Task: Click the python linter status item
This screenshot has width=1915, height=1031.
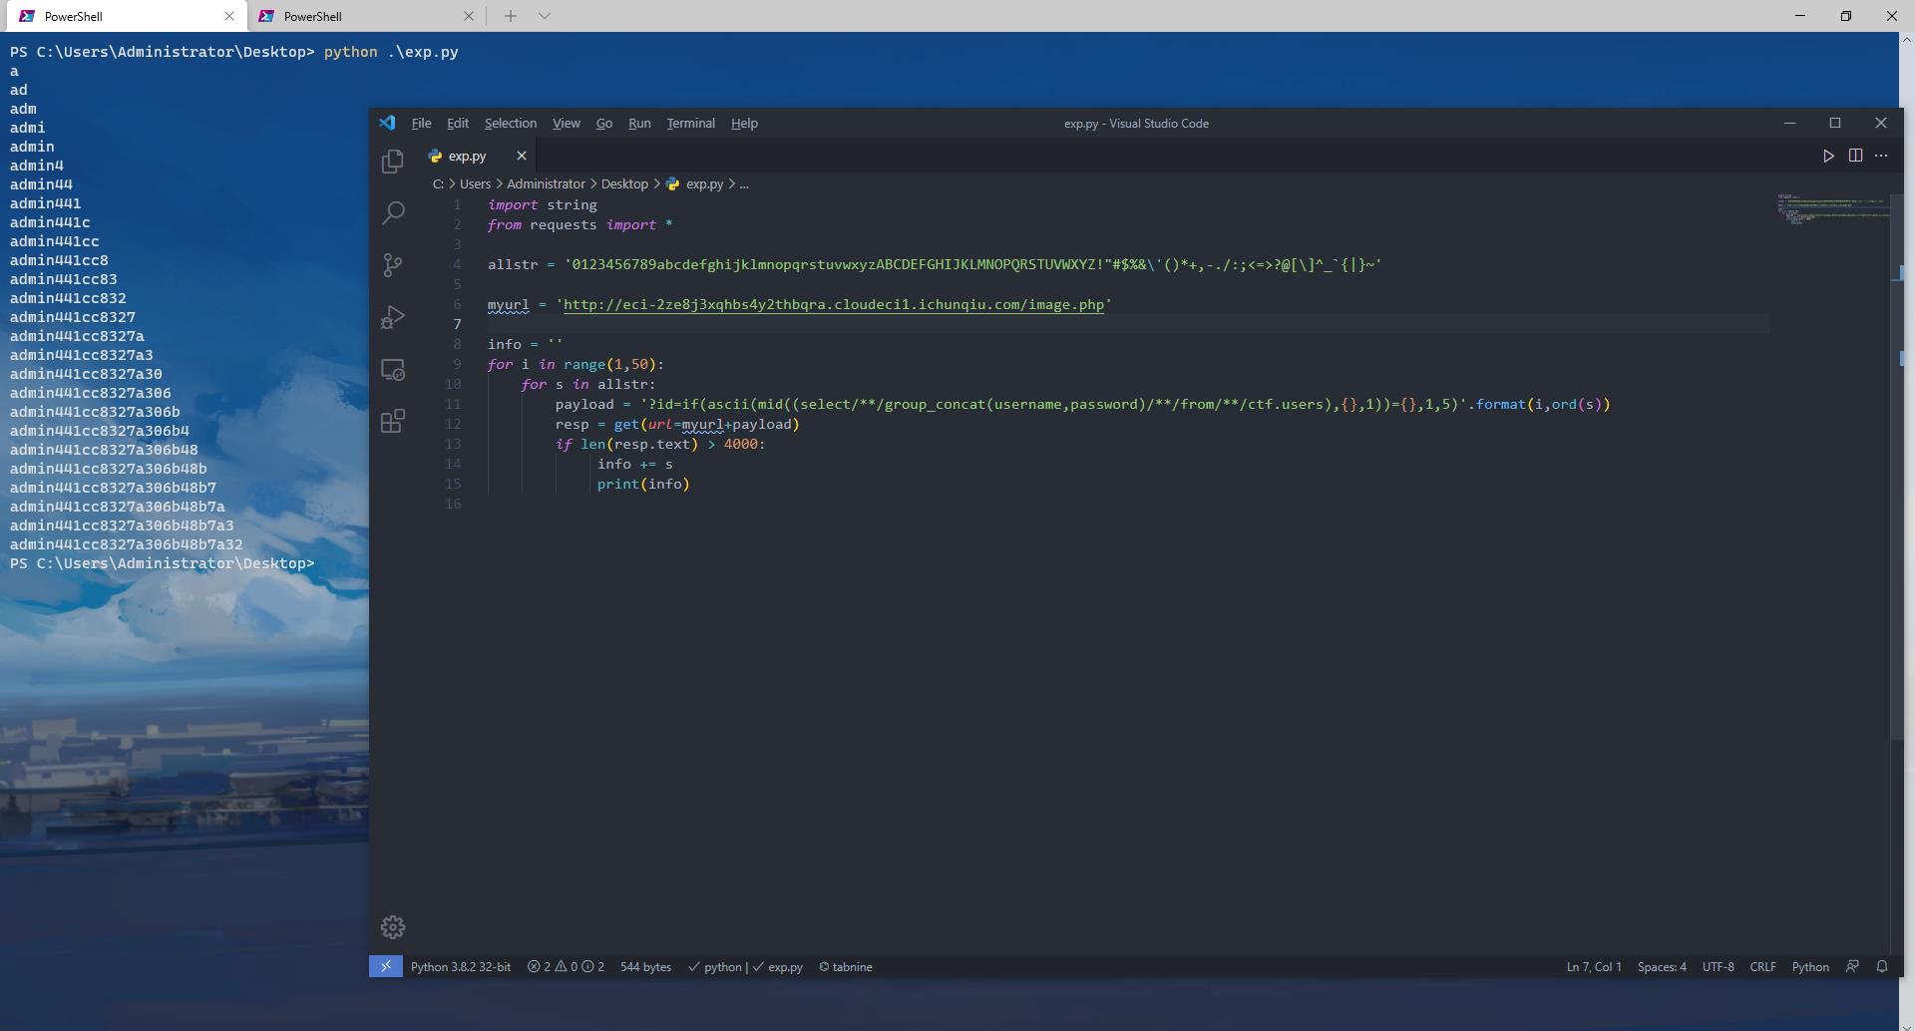Action: pos(715,967)
